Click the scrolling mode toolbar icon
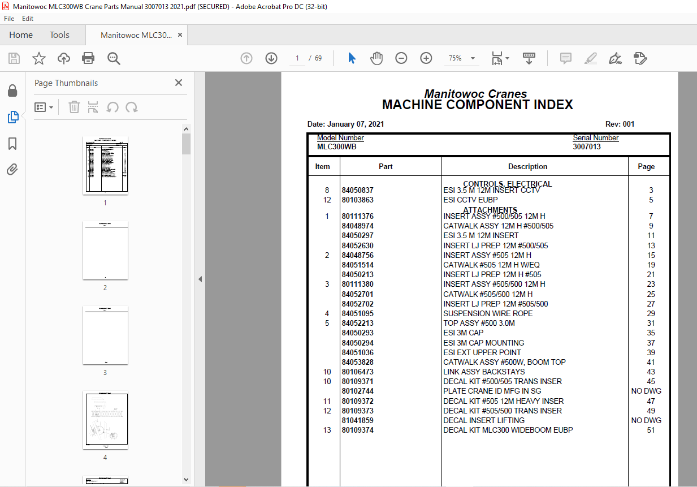The height and width of the screenshot is (487, 697). [529, 58]
